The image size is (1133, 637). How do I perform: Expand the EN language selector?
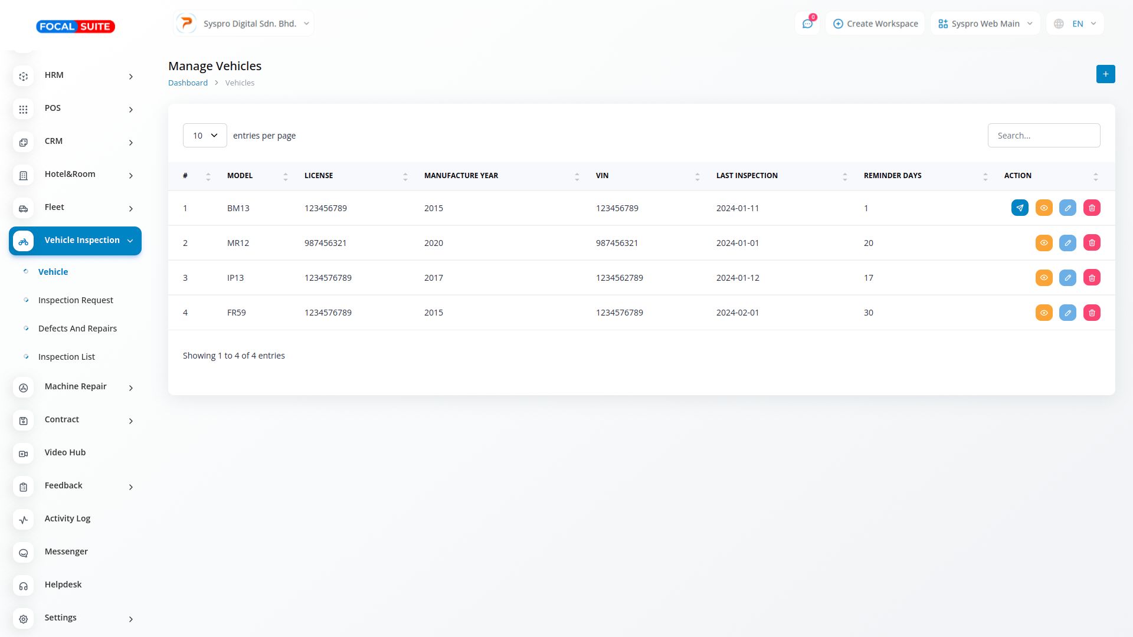point(1075,24)
